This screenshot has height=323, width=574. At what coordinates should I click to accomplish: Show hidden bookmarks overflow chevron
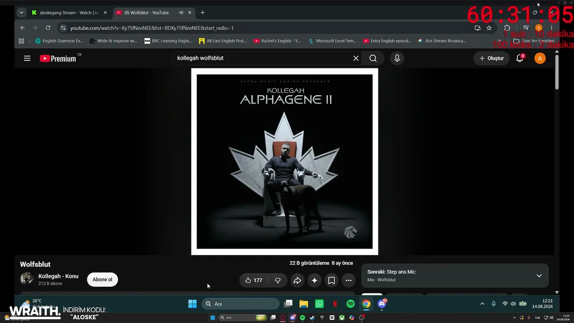(500, 41)
